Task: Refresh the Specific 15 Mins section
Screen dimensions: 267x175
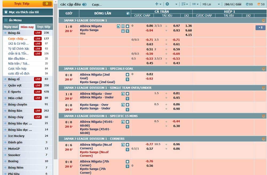Action: (x=264, y=116)
